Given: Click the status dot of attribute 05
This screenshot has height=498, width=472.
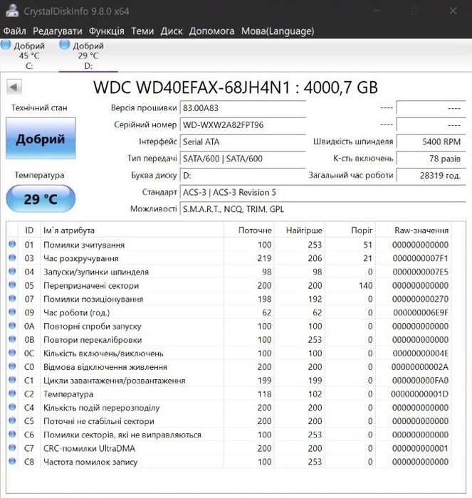Looking at the screenshot, I should (x=12, y=285).
